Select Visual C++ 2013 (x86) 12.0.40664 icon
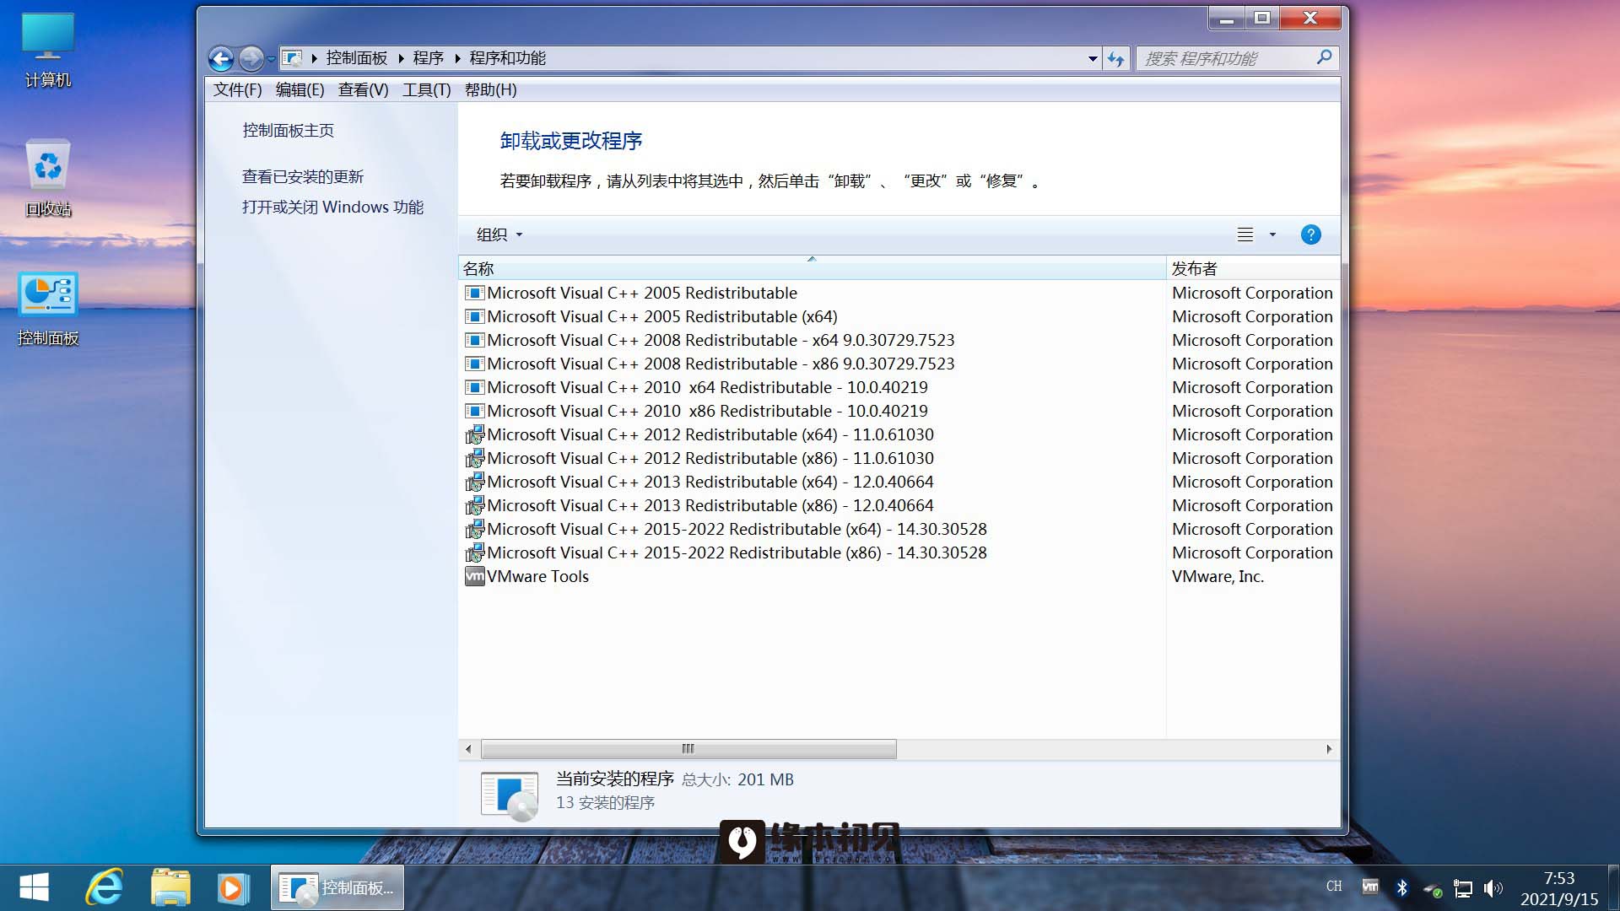This screenshot has height=911, width=1620. 475,505
